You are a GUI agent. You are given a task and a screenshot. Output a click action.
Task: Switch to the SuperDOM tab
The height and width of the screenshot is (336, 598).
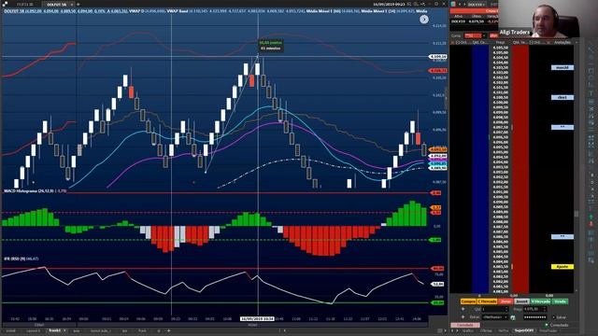click(x=524, y=330)
